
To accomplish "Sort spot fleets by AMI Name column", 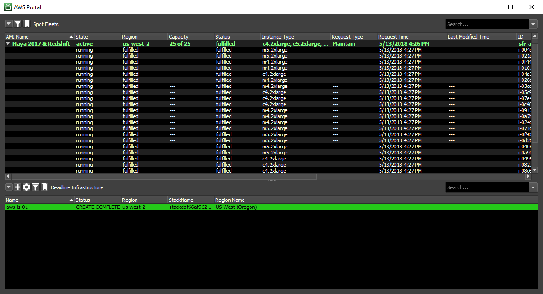I will [x=37, y=37].
